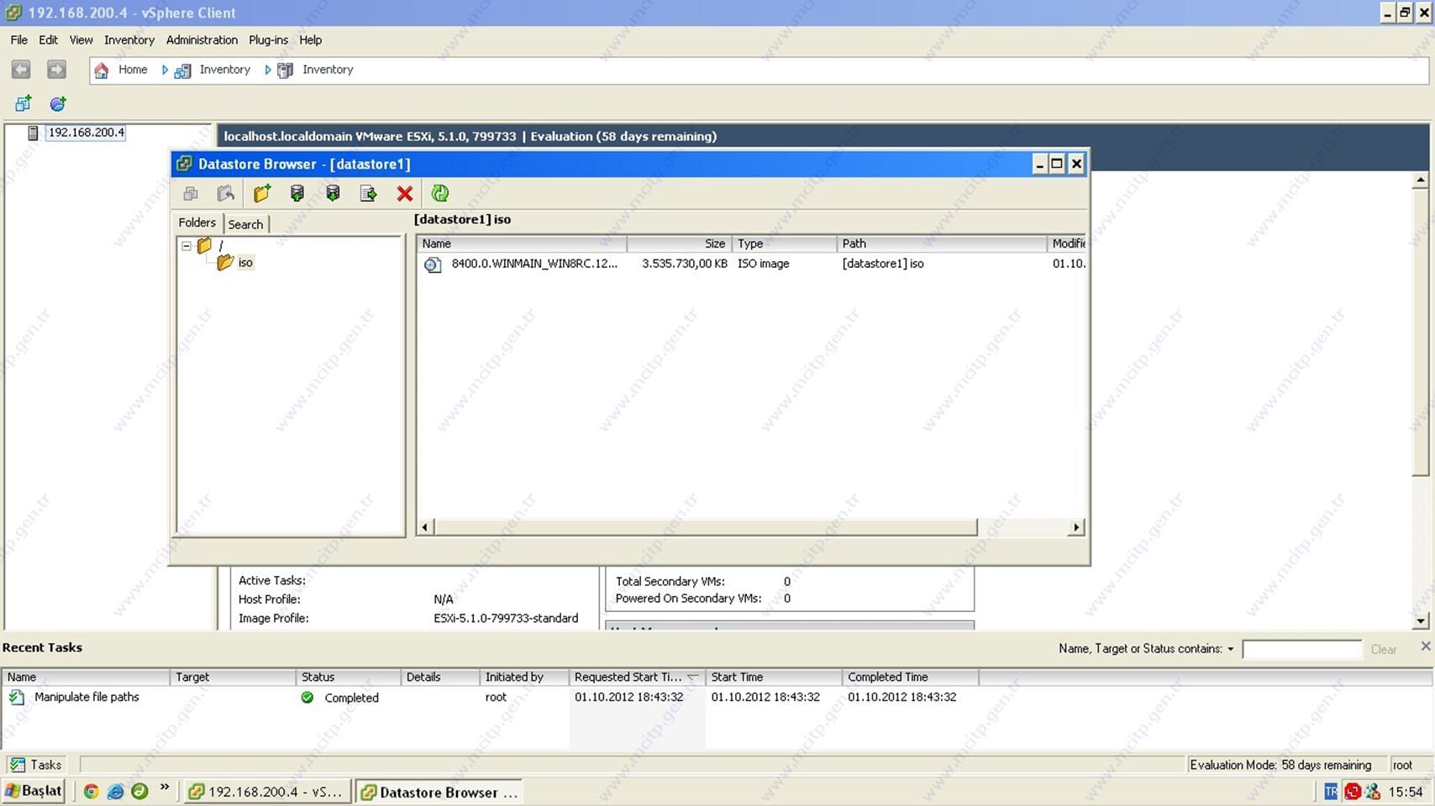This screenshot has width=1435, height=806.
Task: Expand quick launch overflow chevron
Action: 165,788
